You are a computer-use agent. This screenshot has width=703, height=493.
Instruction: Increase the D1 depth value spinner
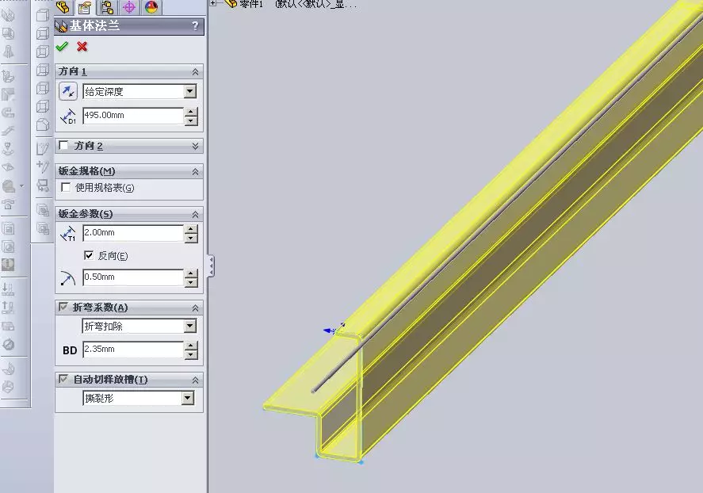point(192,112)
